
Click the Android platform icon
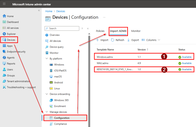[51, 82]
